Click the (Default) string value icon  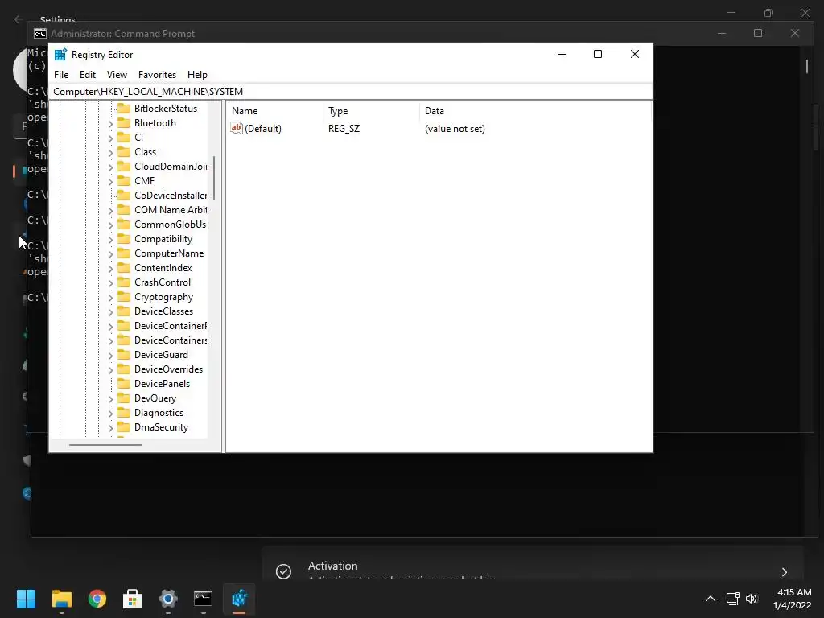pos(237,128)
